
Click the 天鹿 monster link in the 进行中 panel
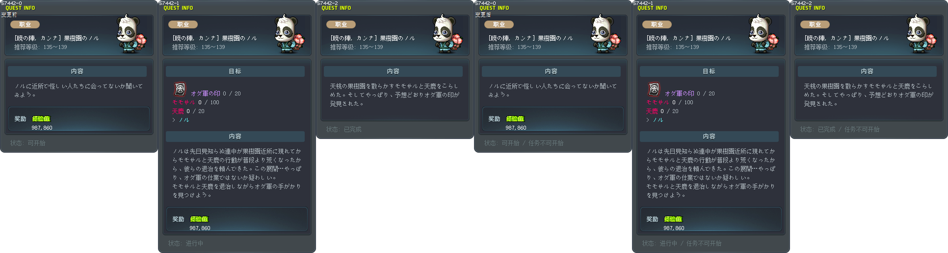[178, 111]
